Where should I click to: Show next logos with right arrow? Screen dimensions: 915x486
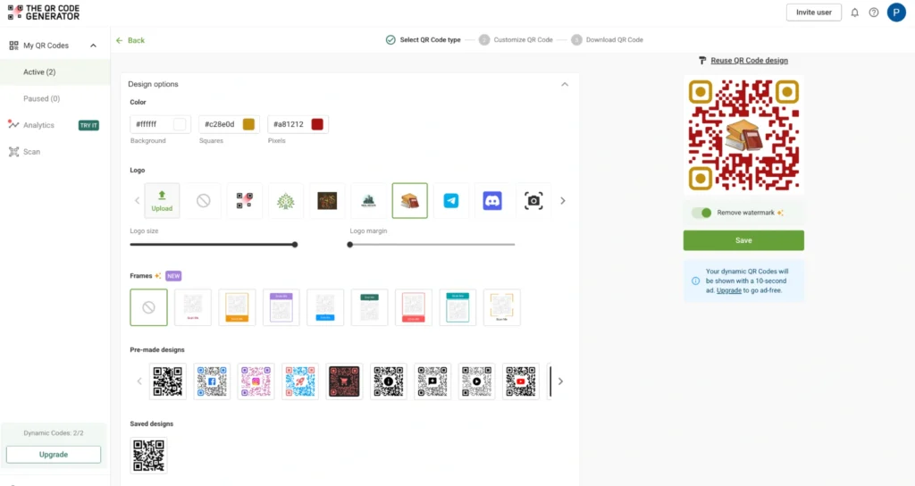[563, 201]
